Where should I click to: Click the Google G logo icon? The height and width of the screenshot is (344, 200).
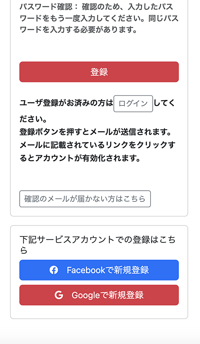coord(59,295)
